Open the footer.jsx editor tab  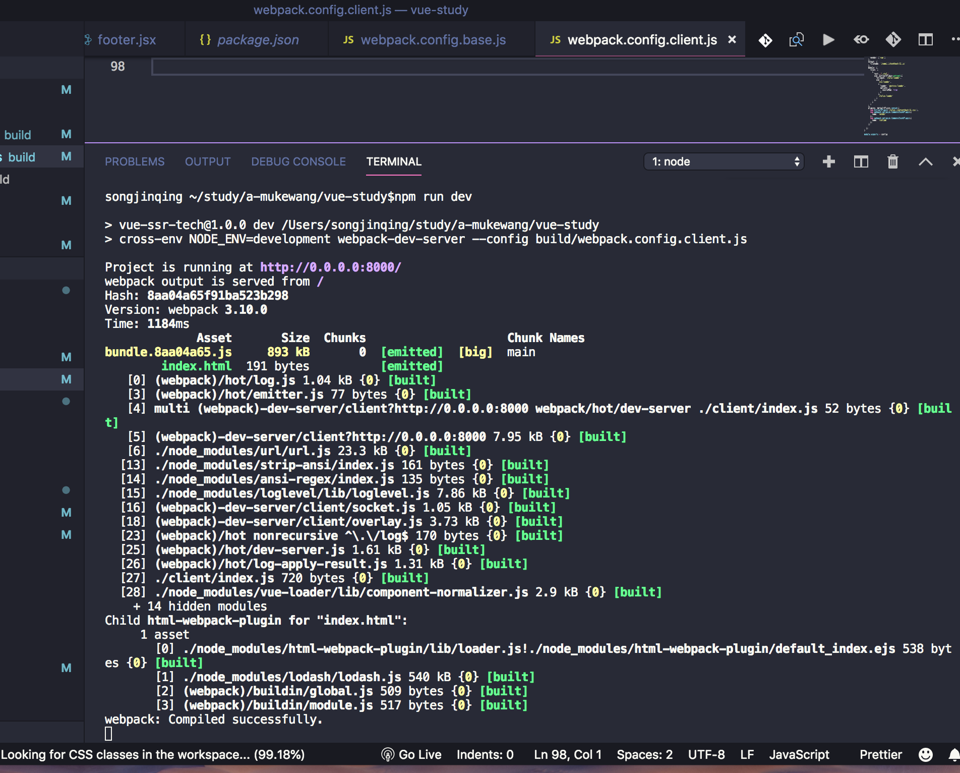pyautogui.click(x=127, y=39)
